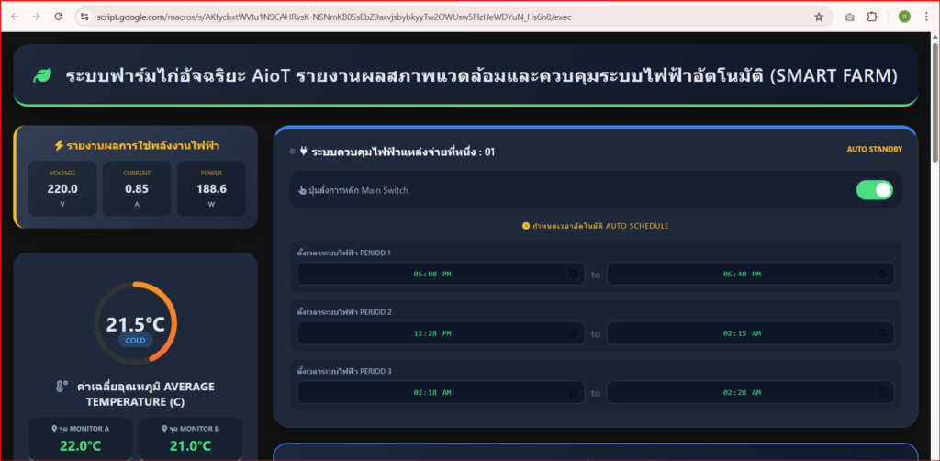This screenshot has height=461, width=940.
Task: Click the browser address bar URL
Action: tap(367, 17)
